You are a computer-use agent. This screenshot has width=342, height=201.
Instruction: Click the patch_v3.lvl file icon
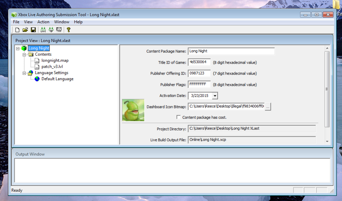[x=37, y=67]
